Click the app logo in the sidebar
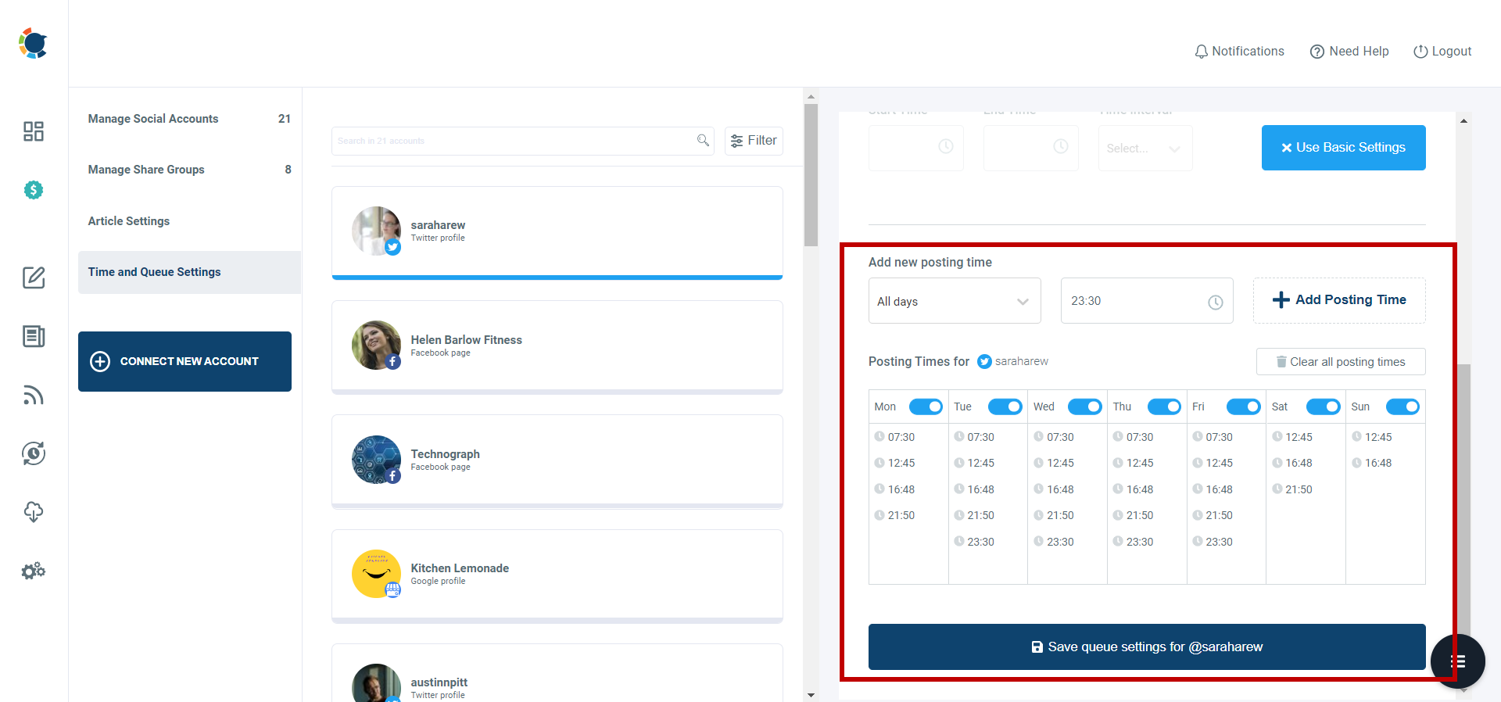1501x702 pixels. coord(33,43)
